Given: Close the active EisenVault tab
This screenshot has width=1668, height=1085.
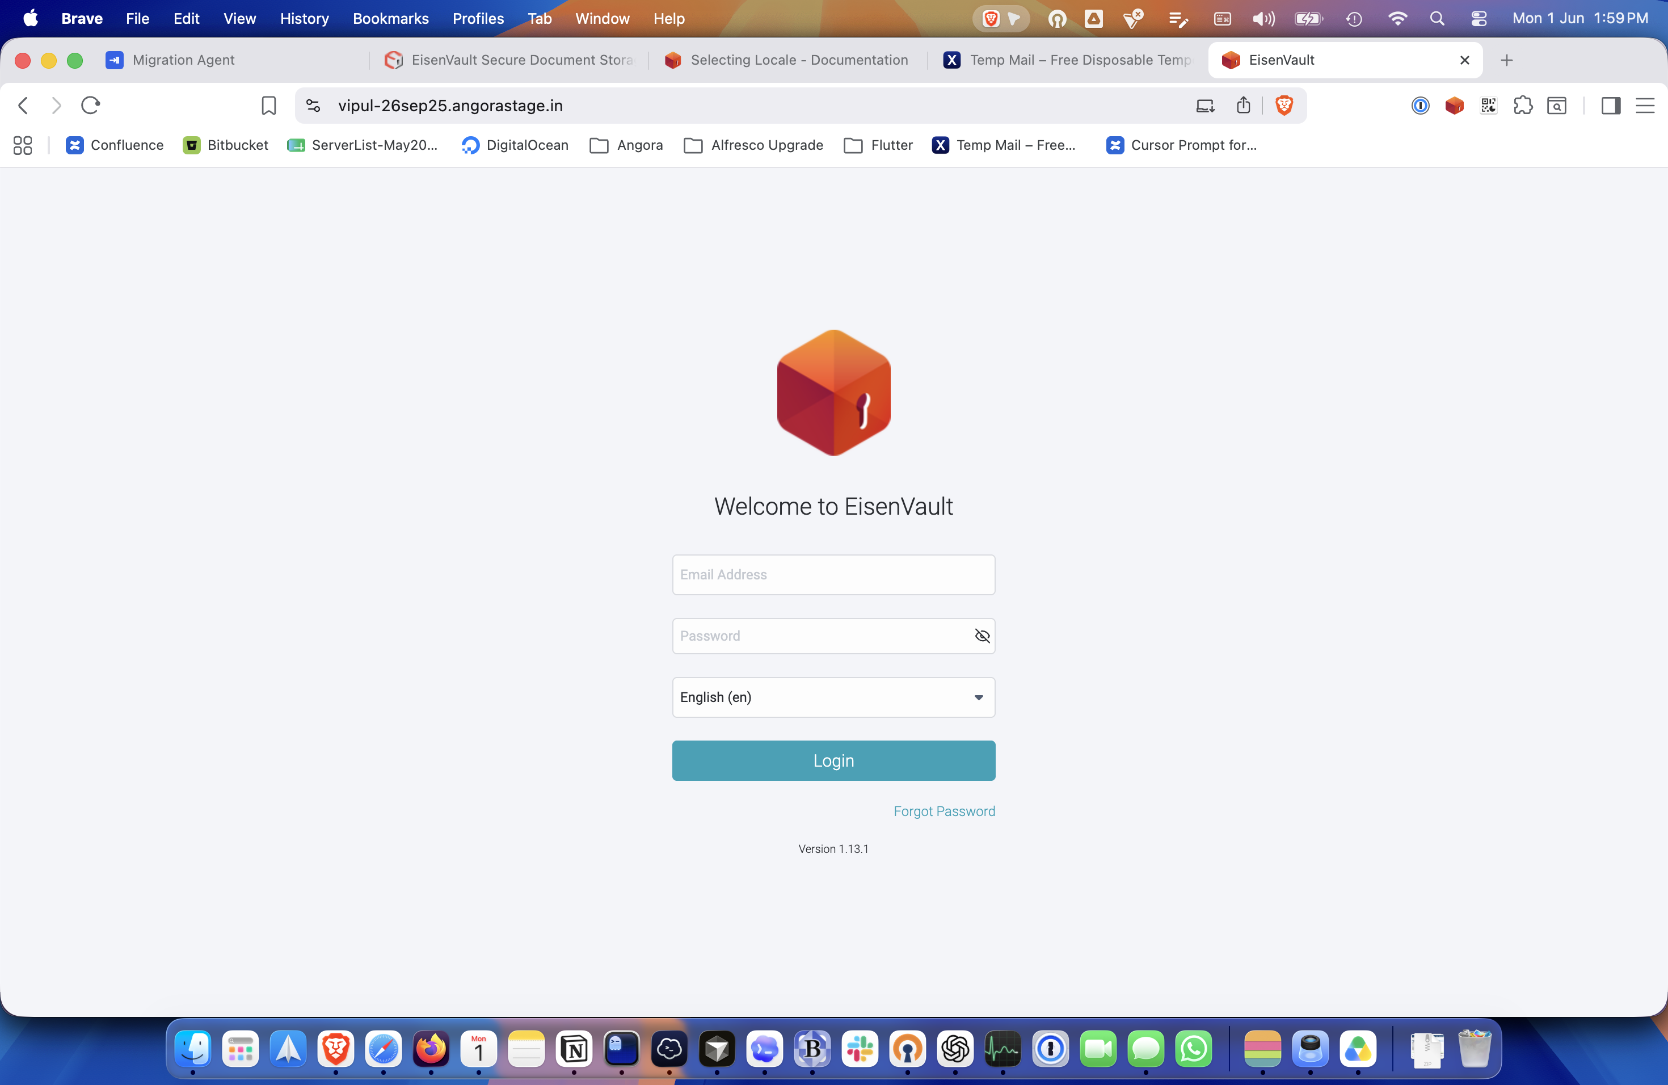Looking at the screenshot, I should 1464,60.
